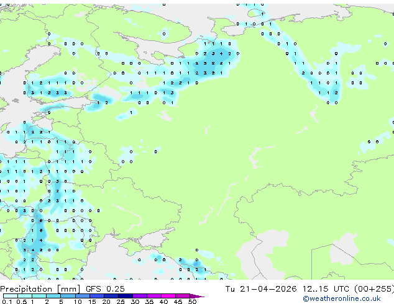Click the legend label '0.1'
Viewport: 394px width, 304px height.
[7, 302]
